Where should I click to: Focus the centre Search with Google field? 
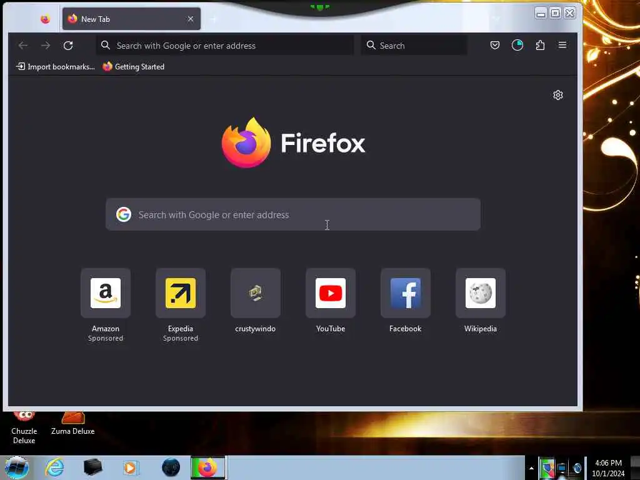293,214
